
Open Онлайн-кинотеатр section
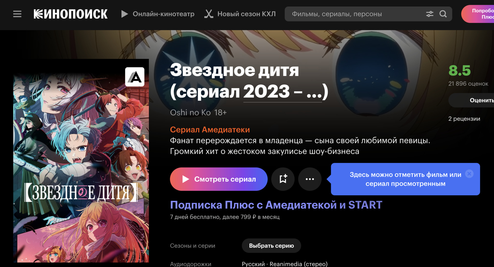[x=163, y=14]
